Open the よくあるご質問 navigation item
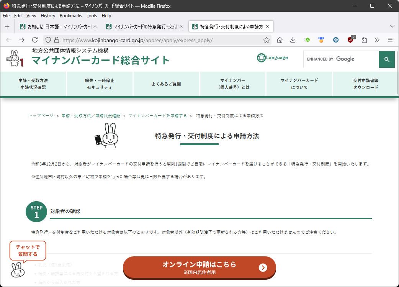Screen dimensions: 399x287 (166, 84)
